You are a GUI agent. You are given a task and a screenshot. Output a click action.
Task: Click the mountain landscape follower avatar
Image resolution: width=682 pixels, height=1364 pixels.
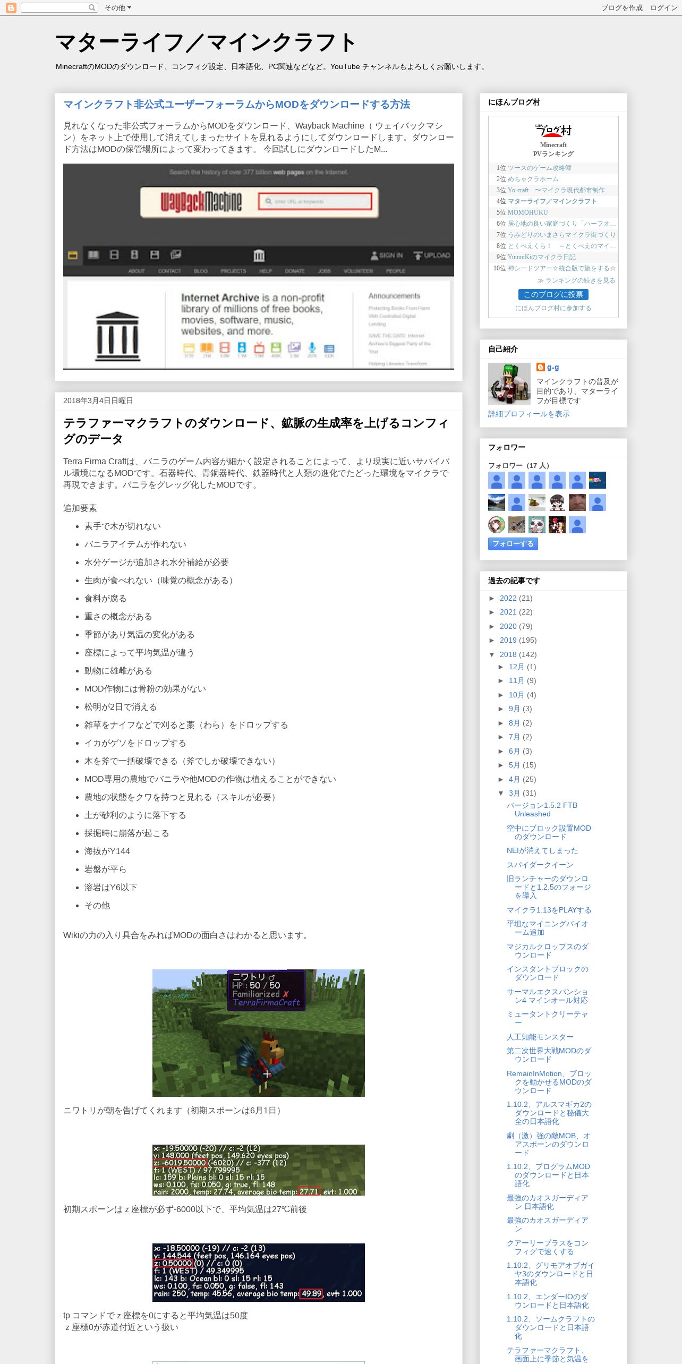pyautogui.click(x=496, y=502)
